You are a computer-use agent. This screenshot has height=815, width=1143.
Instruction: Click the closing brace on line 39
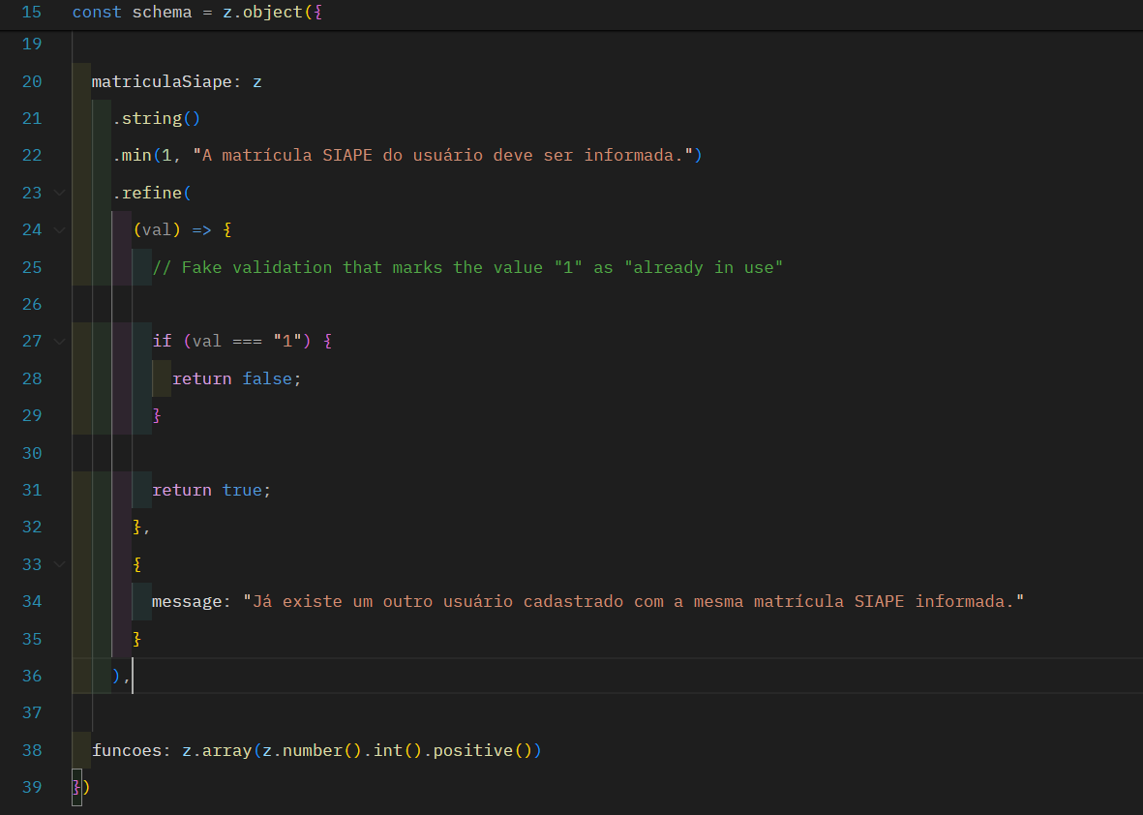[x=75, y=787]
